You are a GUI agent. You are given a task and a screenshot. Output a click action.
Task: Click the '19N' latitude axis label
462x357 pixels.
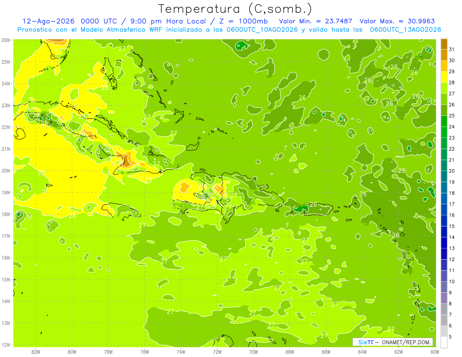coord(6,192)
